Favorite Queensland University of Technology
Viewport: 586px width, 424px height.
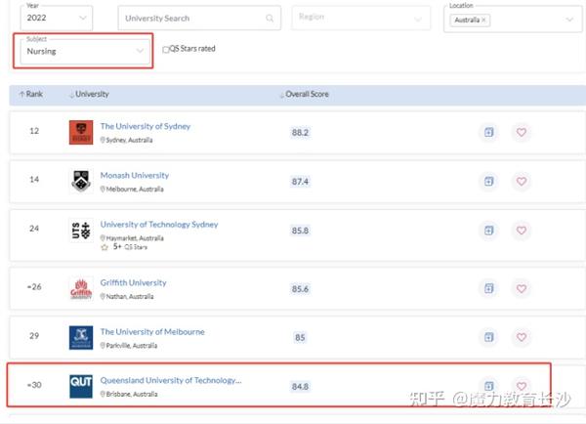(522, 386)
